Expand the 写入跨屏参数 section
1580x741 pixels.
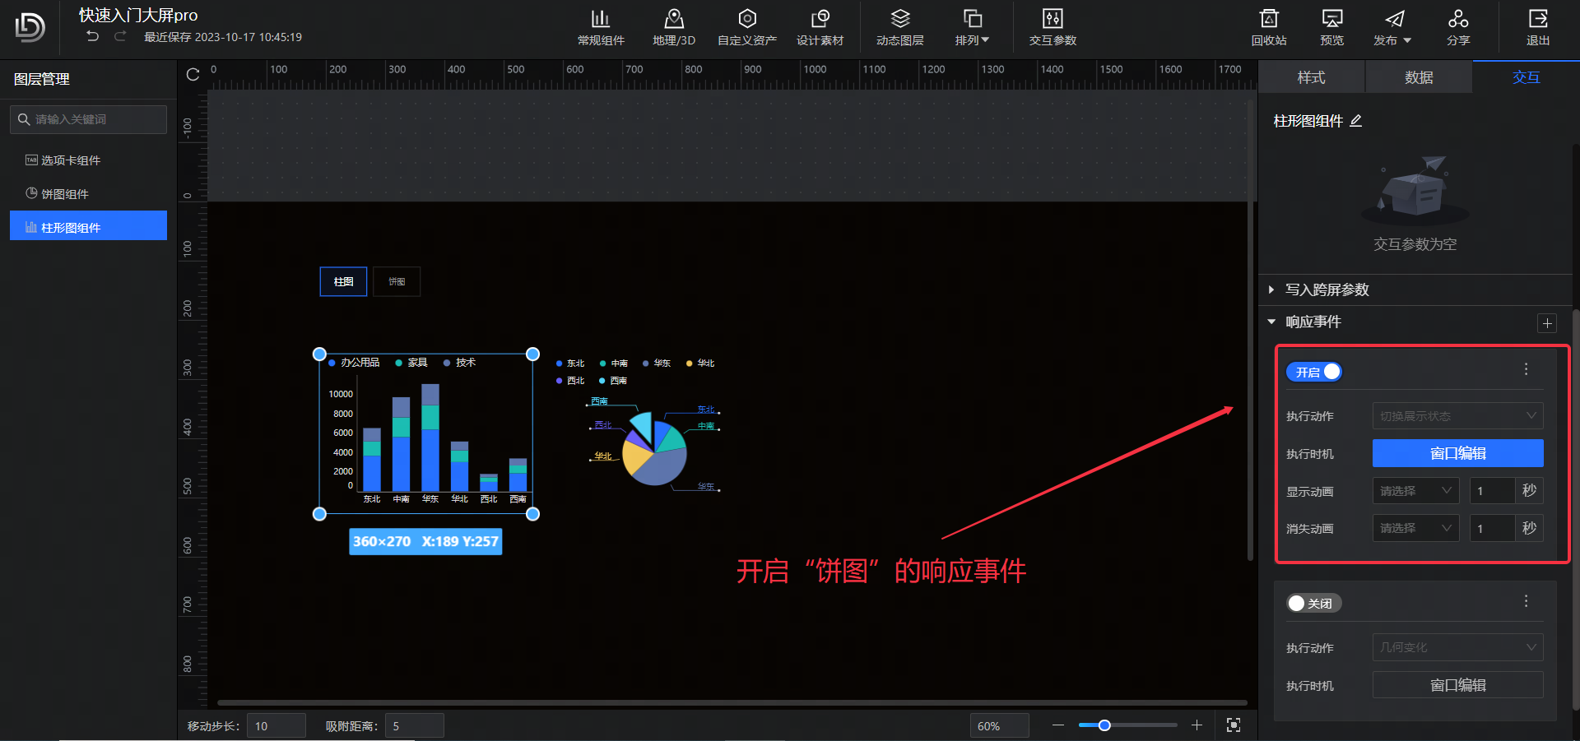(x=1327, y=289)
